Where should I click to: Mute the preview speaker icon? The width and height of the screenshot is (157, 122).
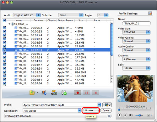[x=131, y=115]
